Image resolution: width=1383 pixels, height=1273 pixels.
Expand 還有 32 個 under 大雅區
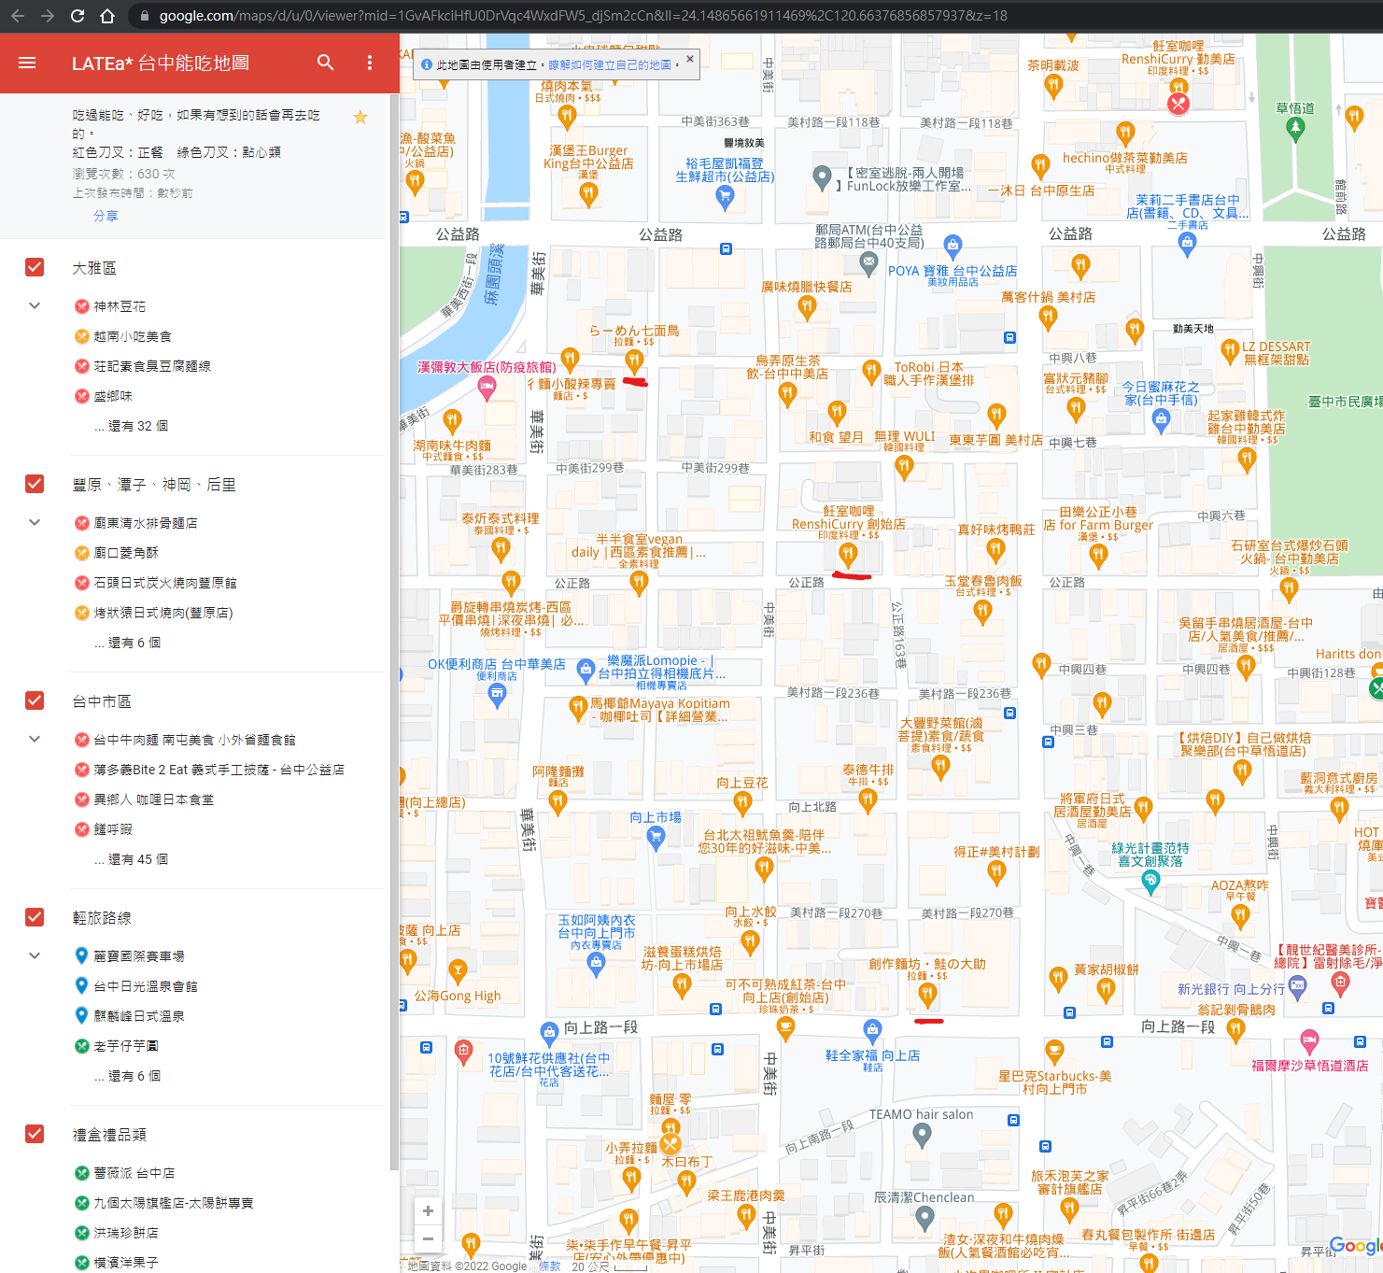(132, 426)
